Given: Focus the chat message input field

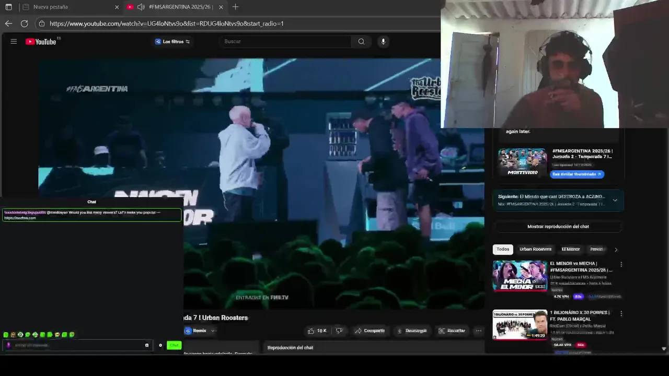Looking at the screenshot, I should tap(78, 345).
